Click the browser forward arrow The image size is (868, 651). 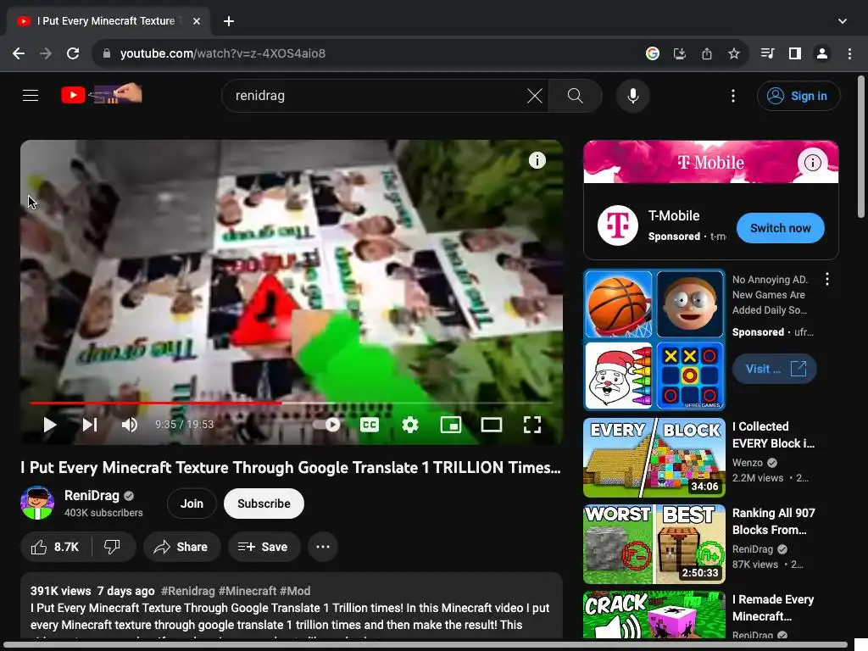point(46,53)
